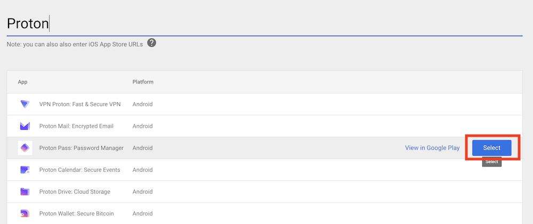
Task: Select Proton Calendar: Secure Events row
Action: click(79, 170)
